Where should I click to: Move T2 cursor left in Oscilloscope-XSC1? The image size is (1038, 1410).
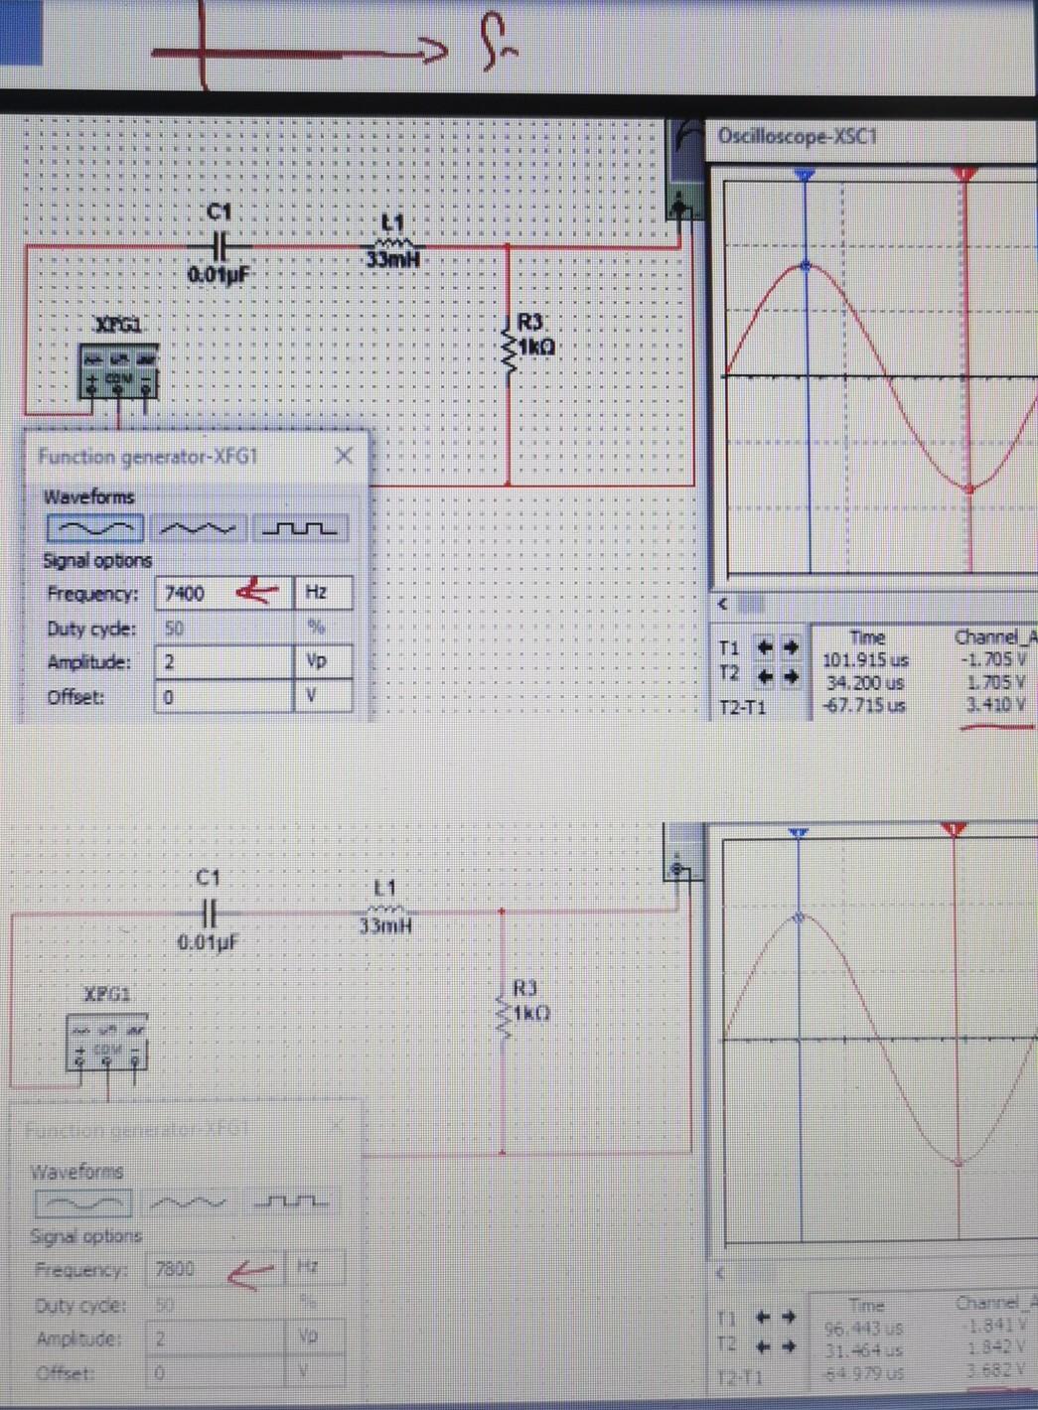pos(764,677)
